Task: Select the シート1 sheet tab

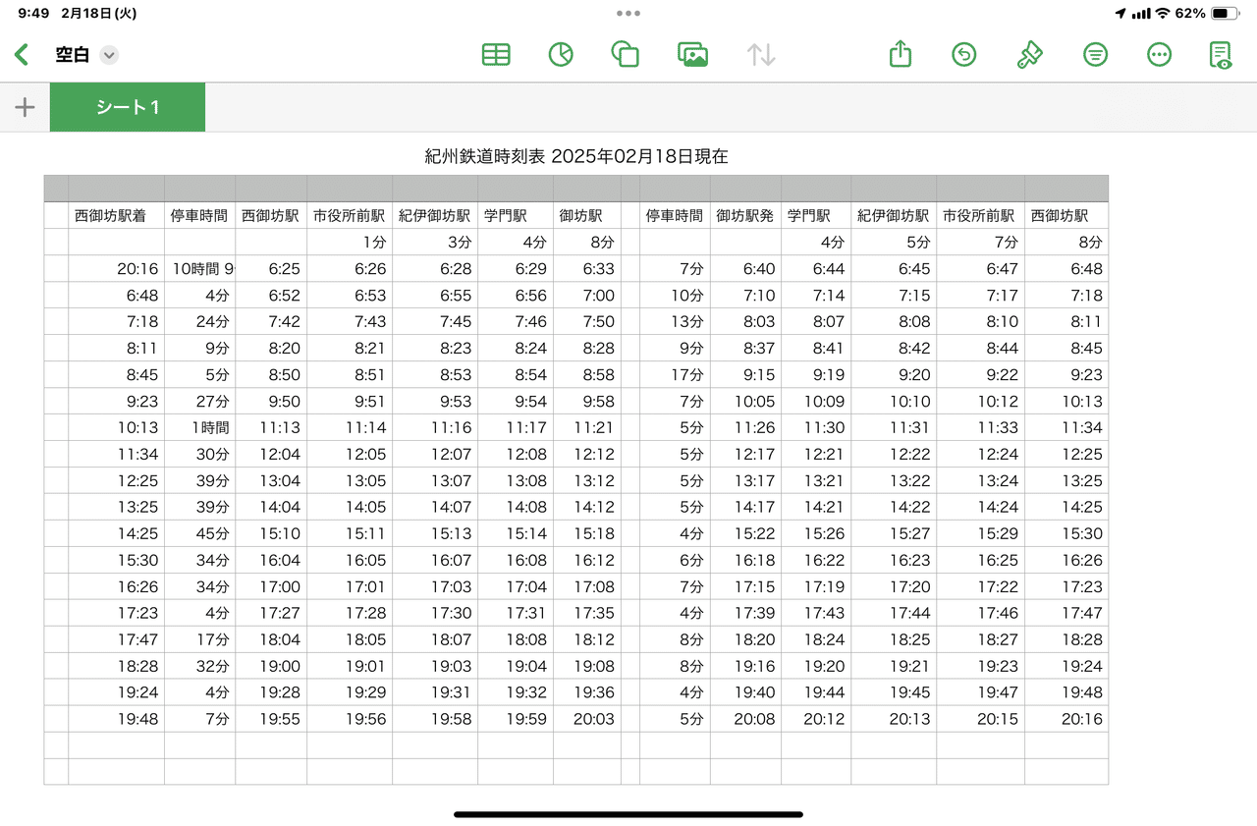Action: (128, 107)
